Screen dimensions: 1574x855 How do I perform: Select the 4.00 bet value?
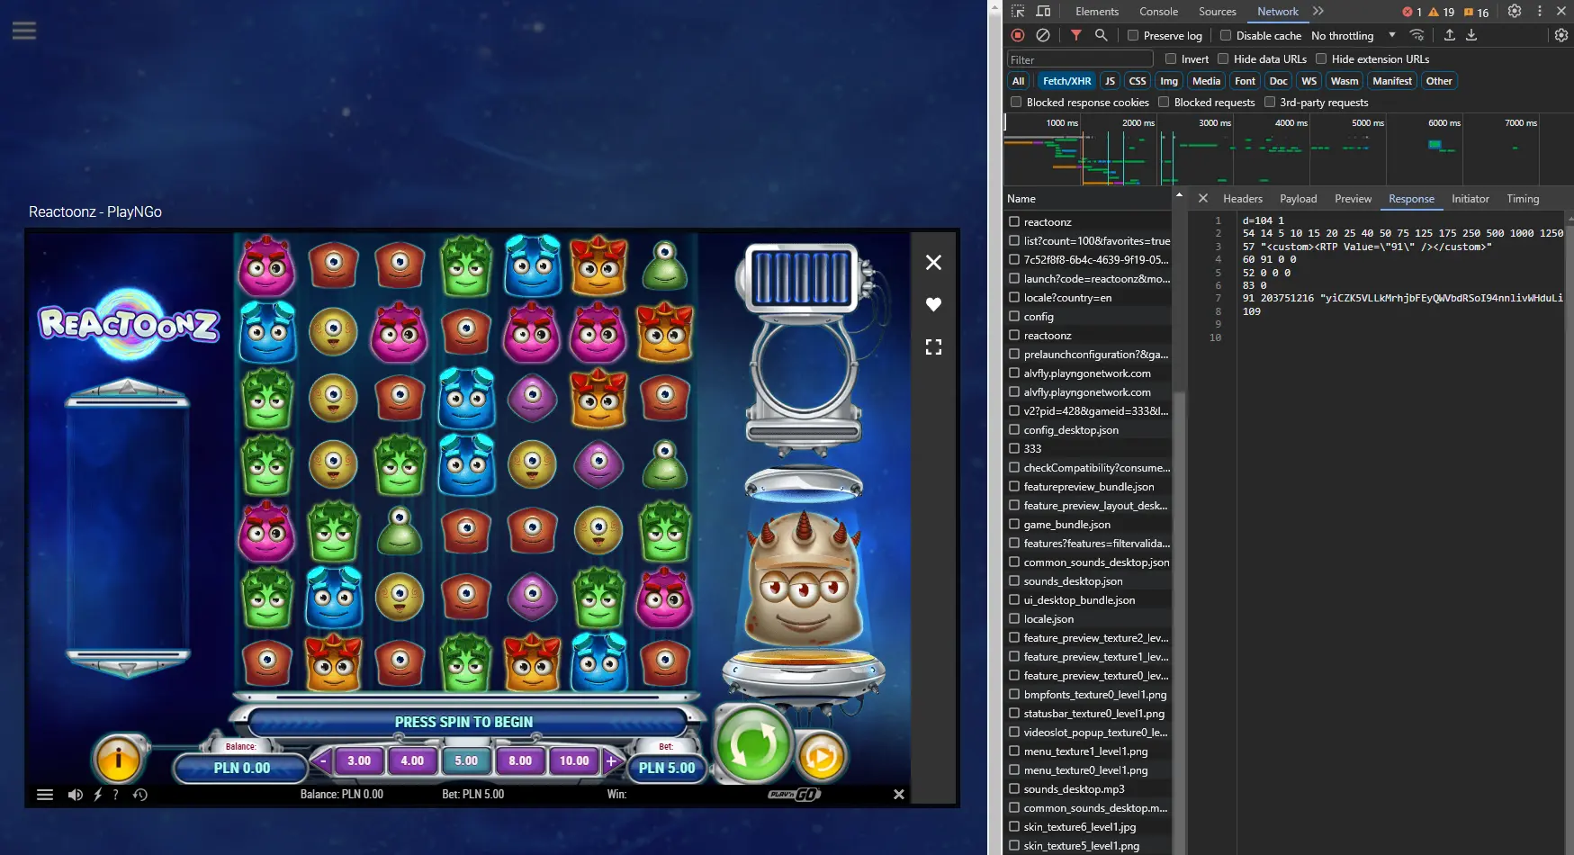(412, 760)
